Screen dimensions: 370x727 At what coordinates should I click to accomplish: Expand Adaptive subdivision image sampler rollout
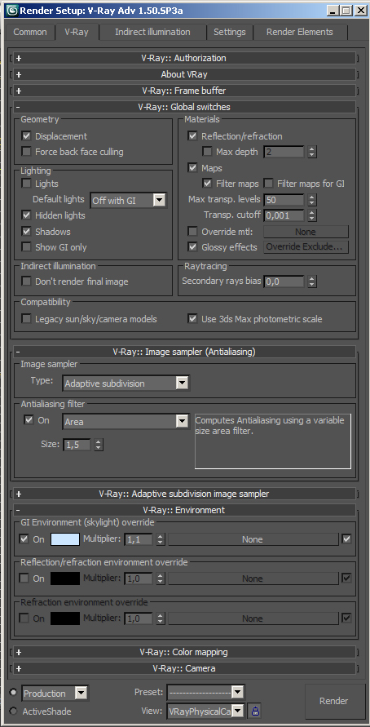(184, 494)
